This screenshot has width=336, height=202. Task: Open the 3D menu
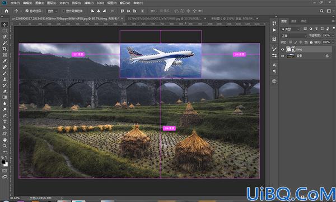coord(100,3)
